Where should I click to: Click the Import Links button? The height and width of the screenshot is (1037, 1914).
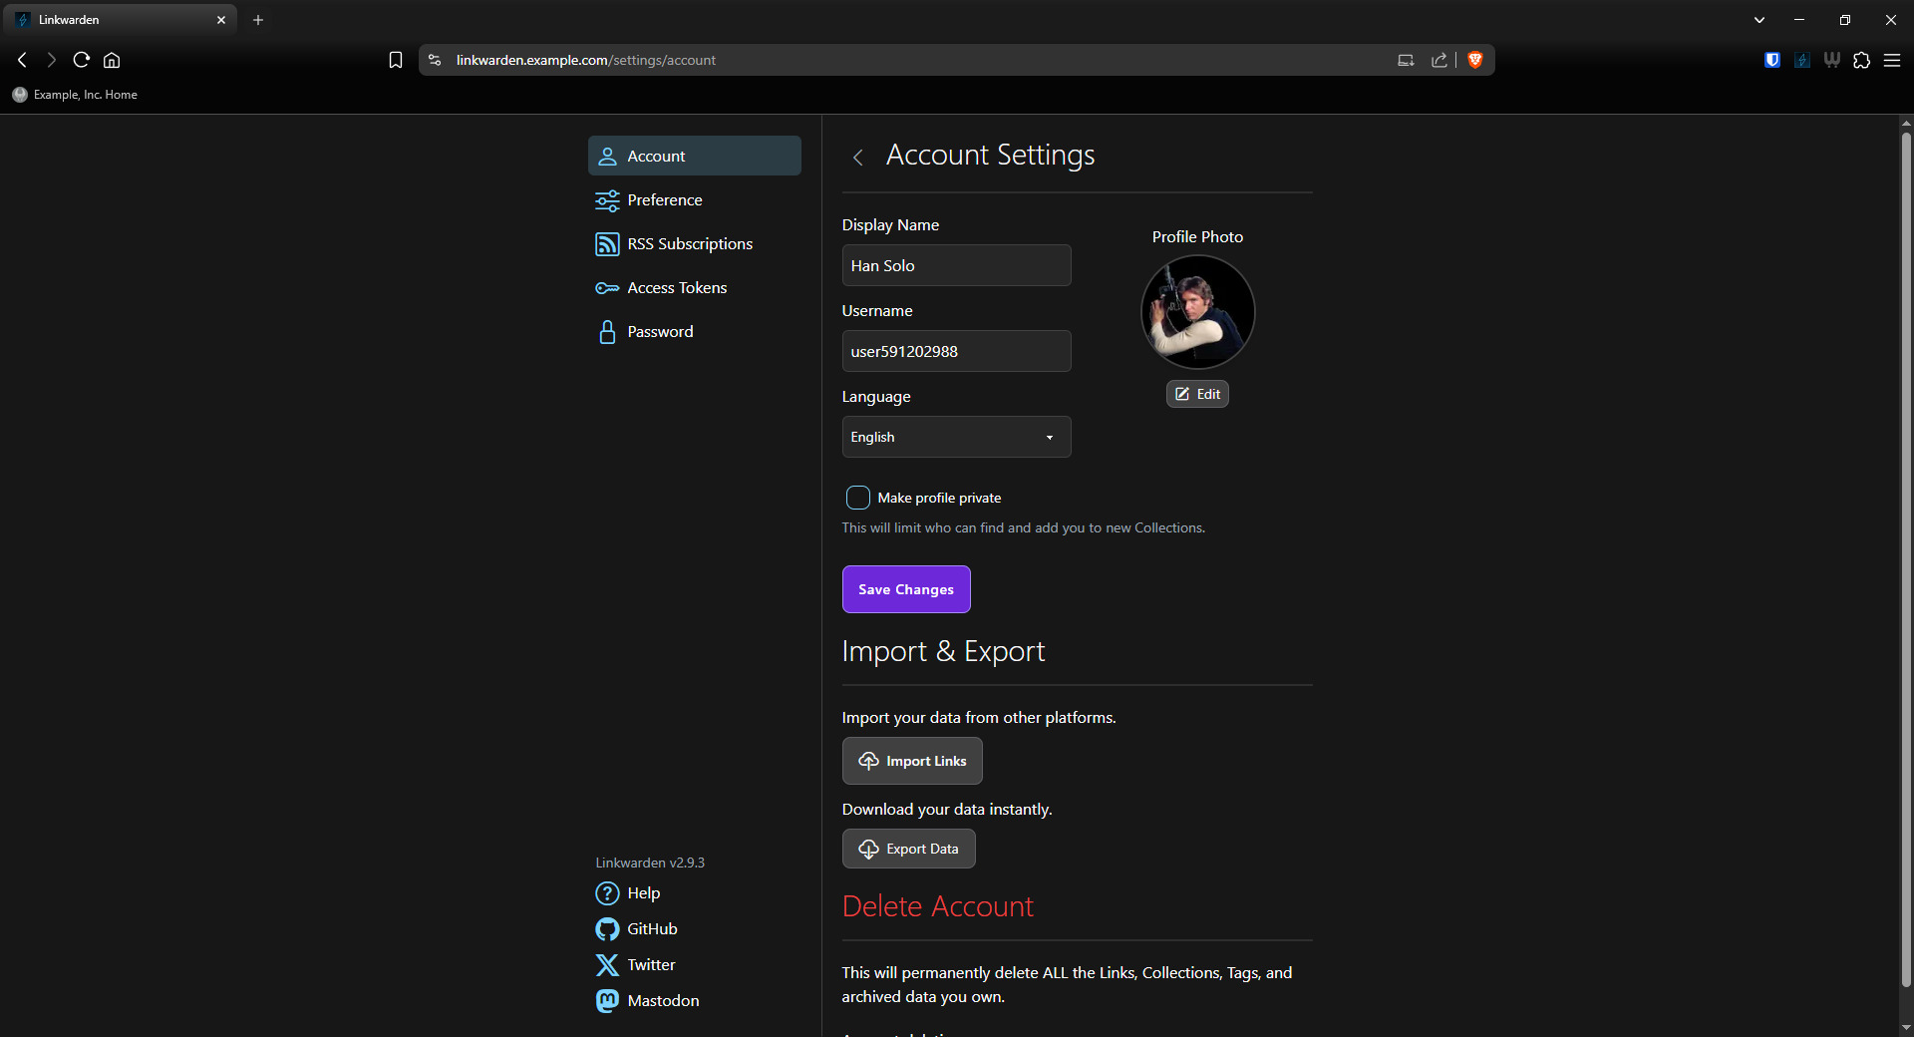pyautogui.click(x=912, y=761)
